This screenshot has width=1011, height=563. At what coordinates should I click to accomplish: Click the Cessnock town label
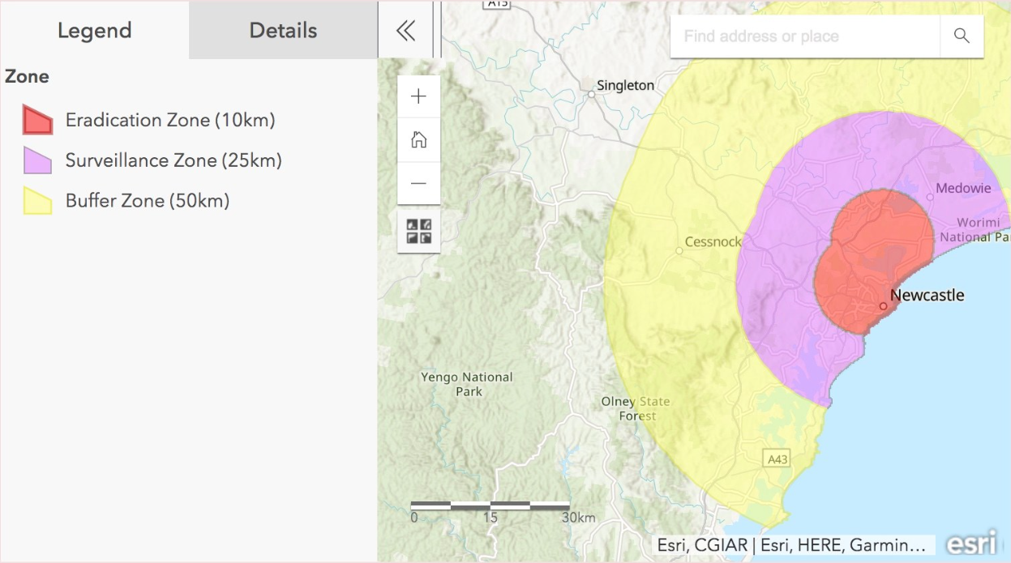[713, 241]
